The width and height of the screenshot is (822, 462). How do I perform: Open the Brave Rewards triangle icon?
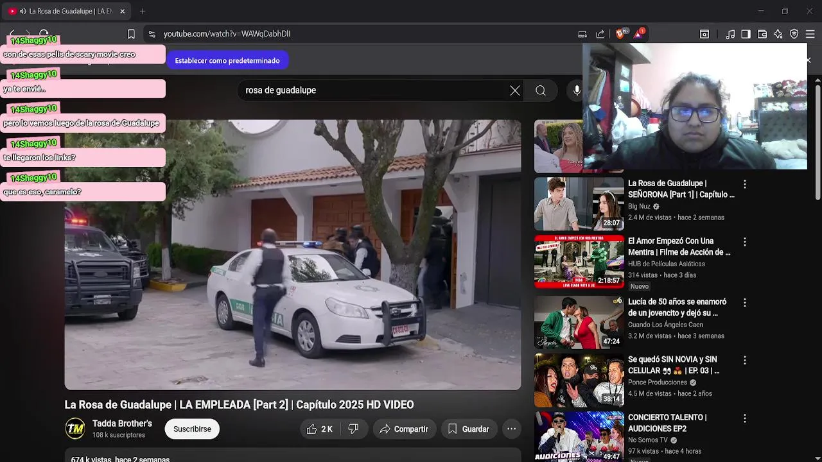pyautogui.click(x=640, y=33)
